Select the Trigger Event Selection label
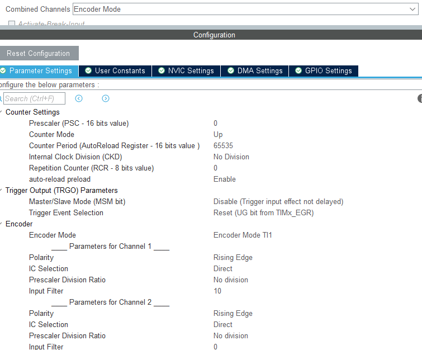Screen dimensions: 422x350 [x=66, y=212]
